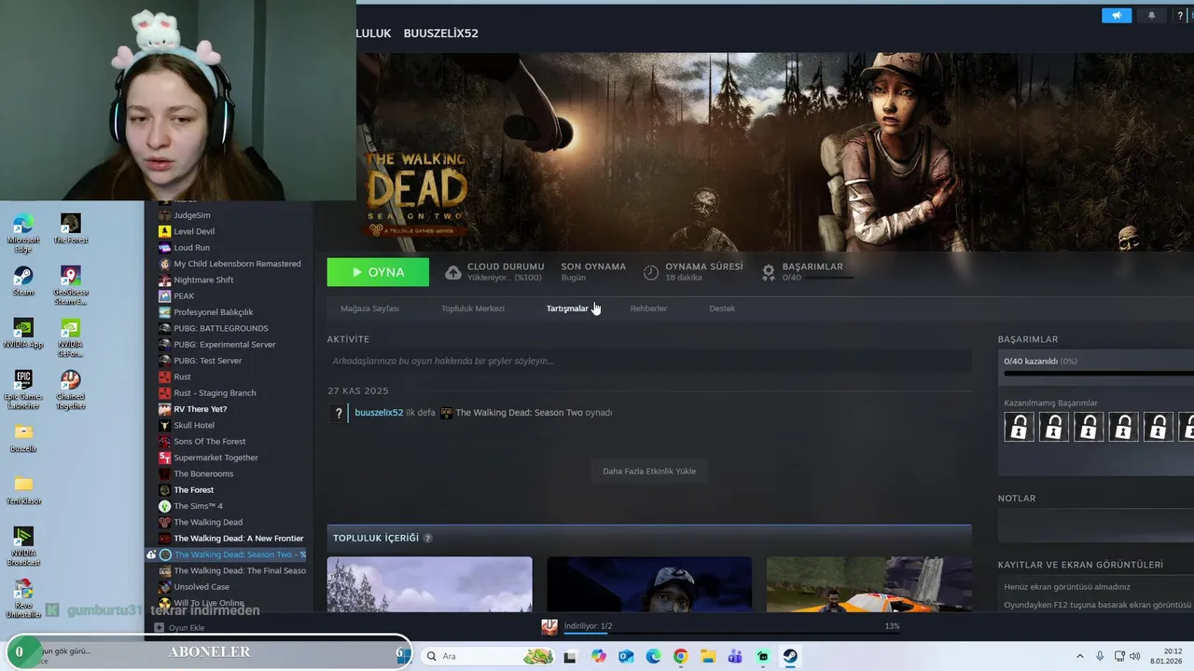1194x671 pixels.
Task: Open Google Chrome from the taskbar
Action: click(680, 656)
